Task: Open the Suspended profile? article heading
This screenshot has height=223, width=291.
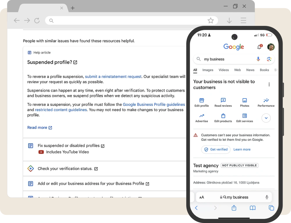Action: tap(52, 62)
